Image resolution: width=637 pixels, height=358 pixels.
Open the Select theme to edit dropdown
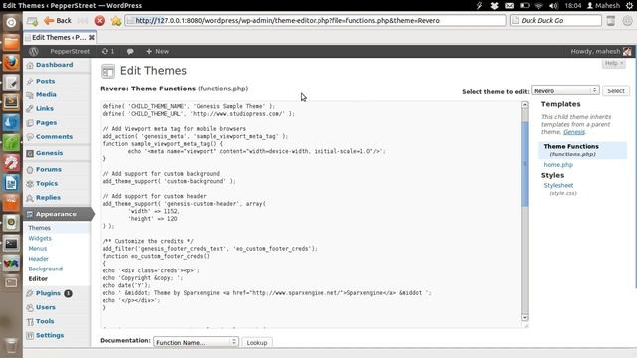(x=565, y=90)
